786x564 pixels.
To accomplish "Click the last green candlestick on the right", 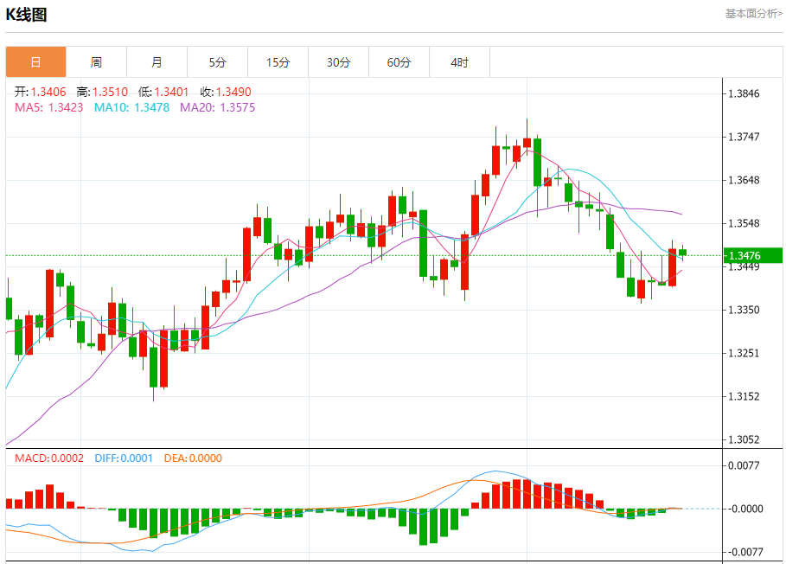I will point(682,253).
